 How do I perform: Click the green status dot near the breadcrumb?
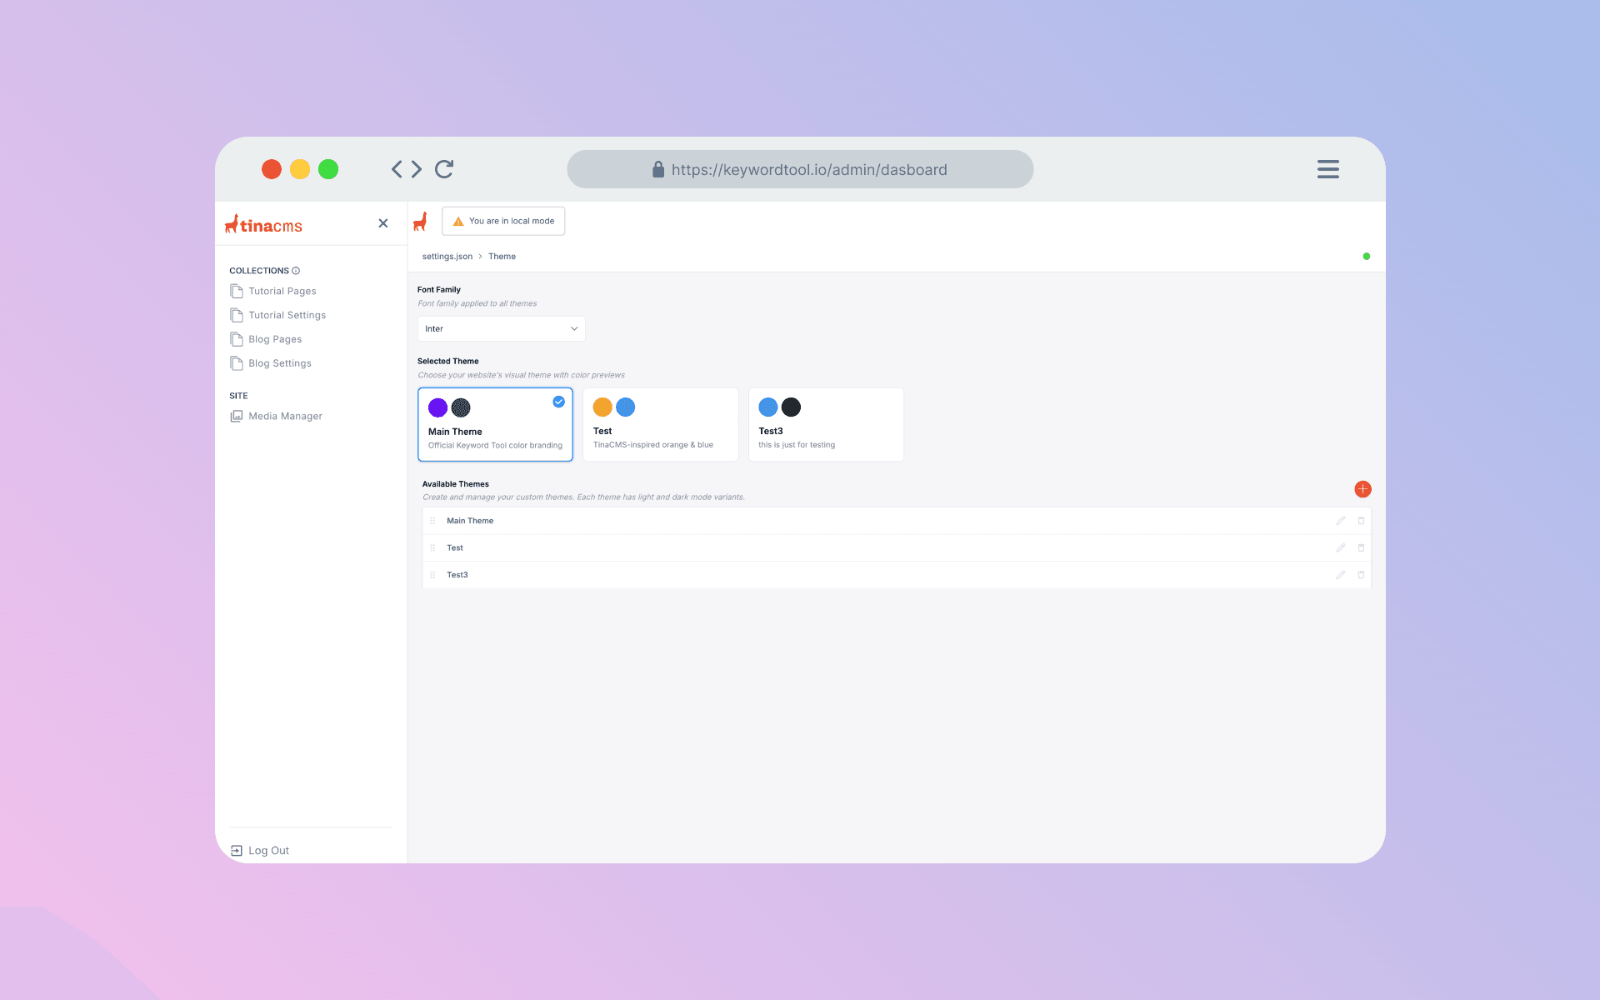pos(1366,256)
